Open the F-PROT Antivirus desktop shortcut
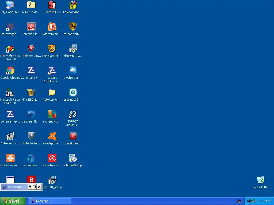Image resolution: width=274 pixels, height=205 pixels. click(73, 114)
